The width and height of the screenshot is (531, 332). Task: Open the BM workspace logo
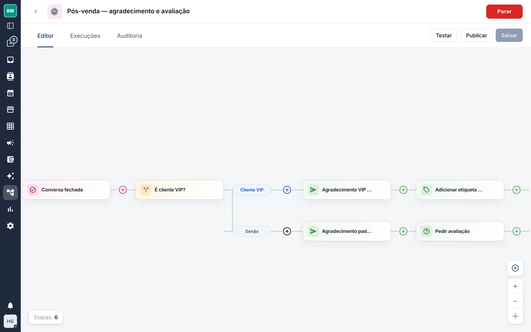[x=10, y=11]
